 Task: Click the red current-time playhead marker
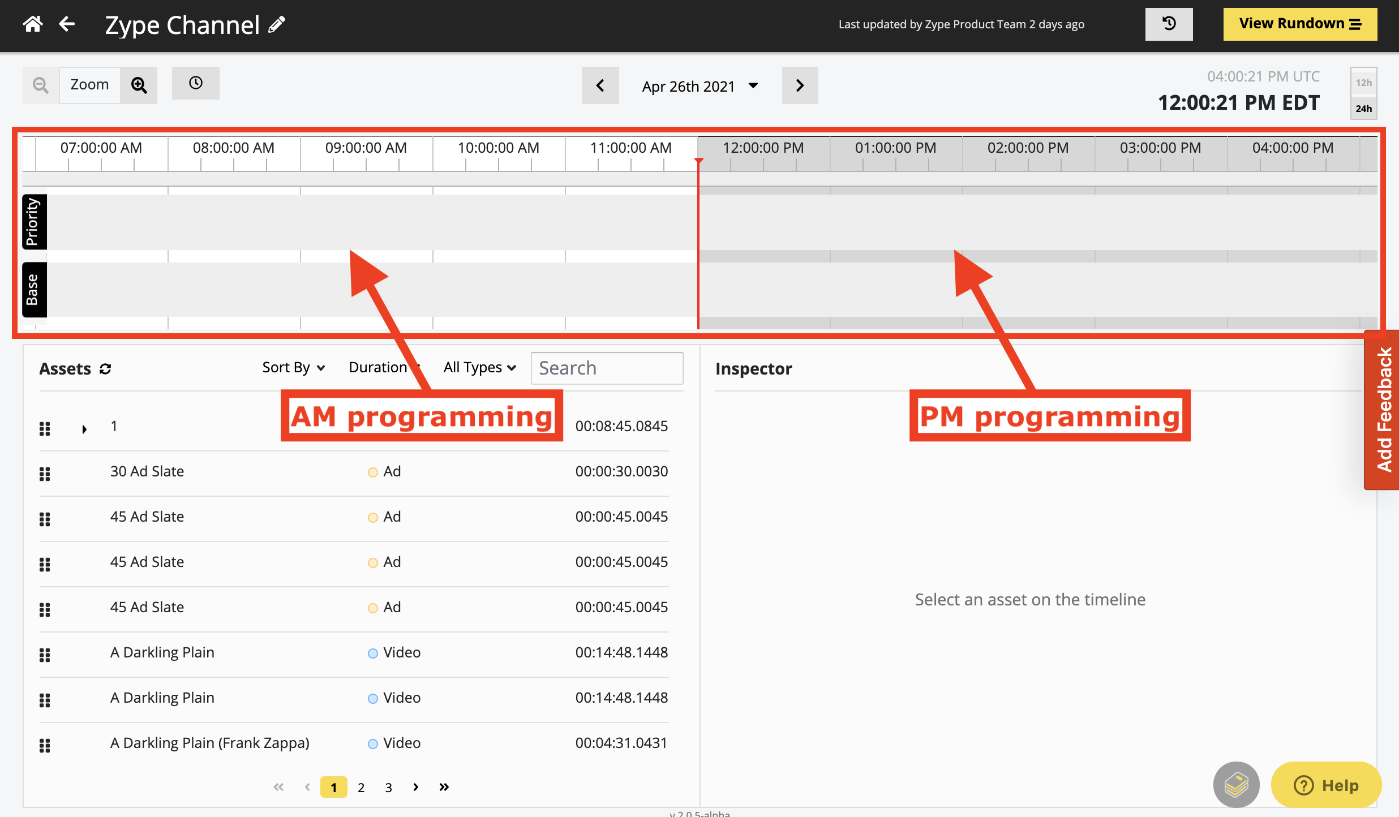[699, 162]
